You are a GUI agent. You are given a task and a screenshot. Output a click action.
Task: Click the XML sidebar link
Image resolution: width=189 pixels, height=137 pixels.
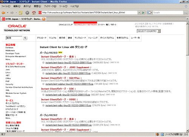pyautogui.click(x=8, y=90)
